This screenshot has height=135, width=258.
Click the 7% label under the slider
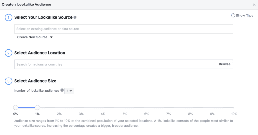[x=169, y=114]
